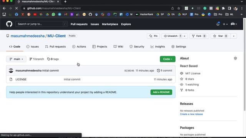View the 1 branch link
Viewport: 246px width, 138px height.
37,59
